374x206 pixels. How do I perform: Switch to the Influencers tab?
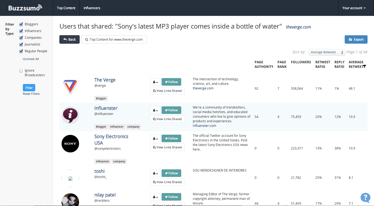(x=92, y=8)
